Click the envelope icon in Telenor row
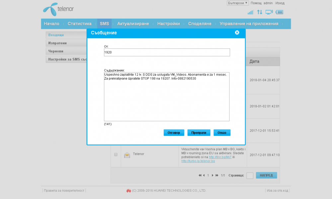 [x=127, y=155]
